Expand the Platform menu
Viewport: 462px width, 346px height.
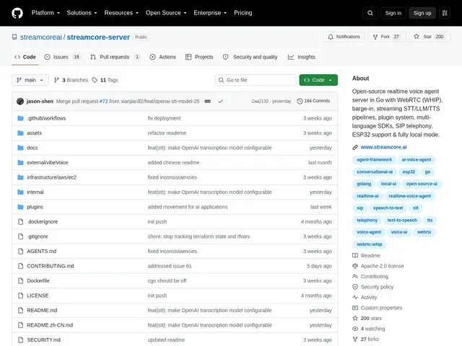point(45,13)
